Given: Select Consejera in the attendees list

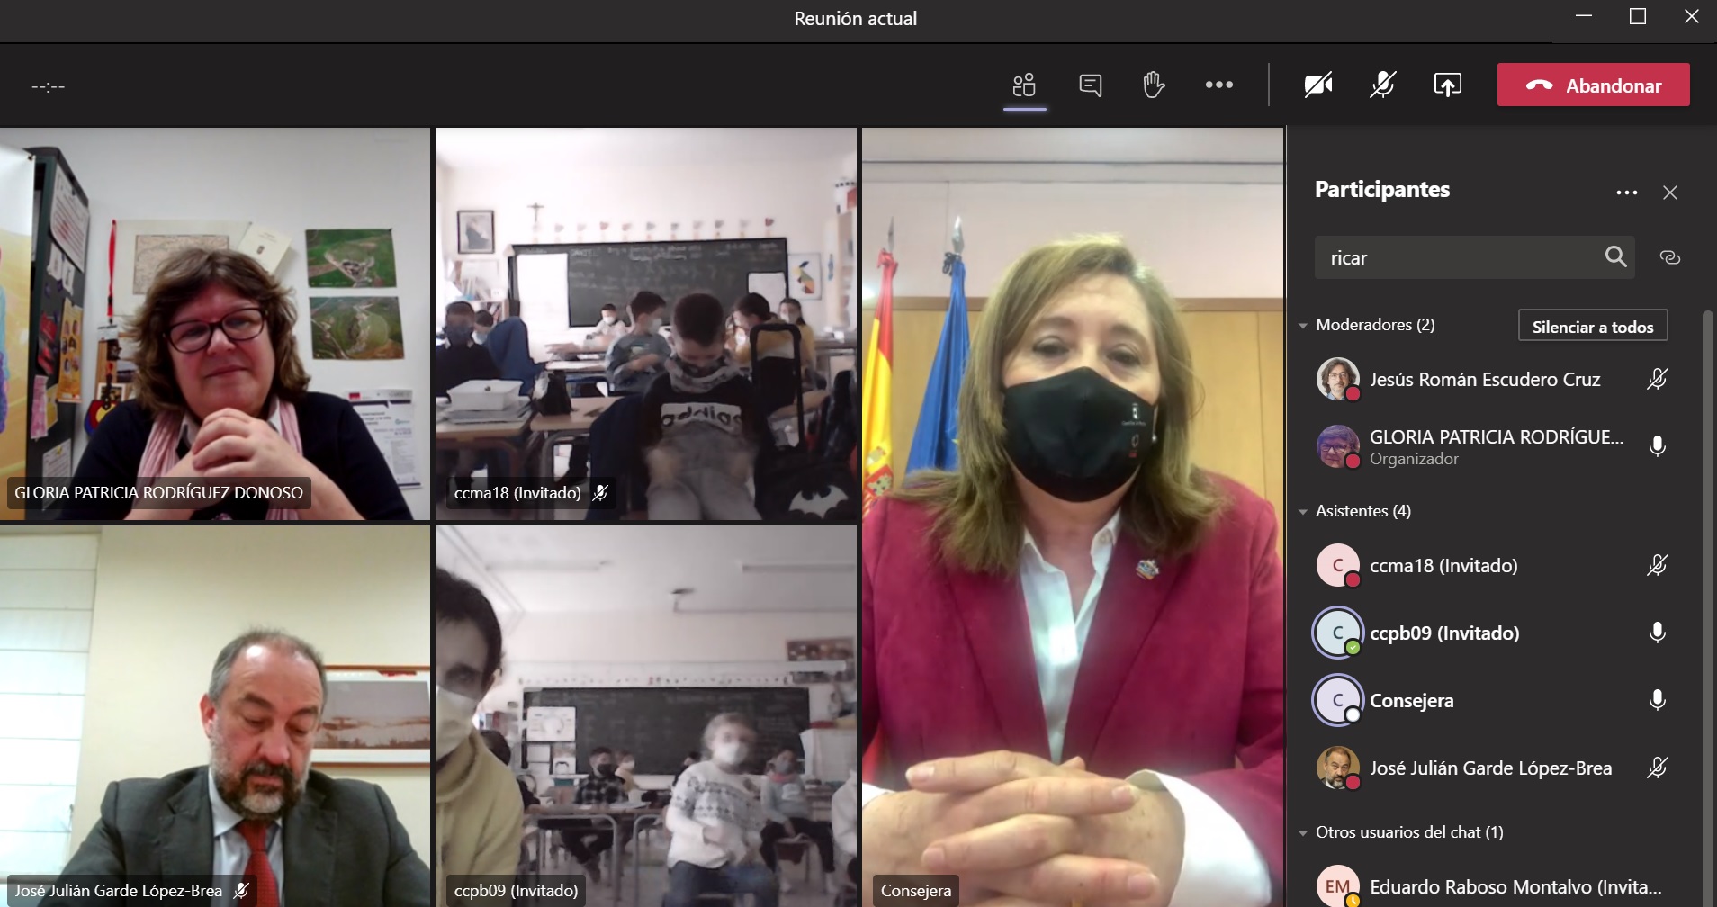Looking at the screenshot, I should [x=1411, y=701].
